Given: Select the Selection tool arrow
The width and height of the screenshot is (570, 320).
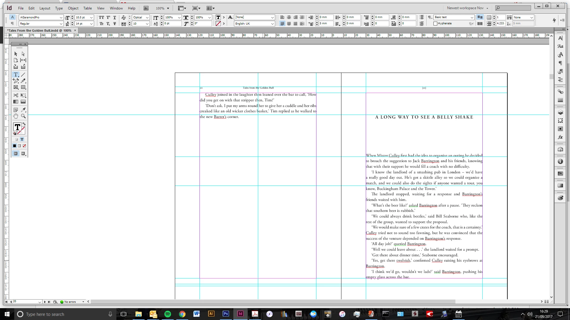Looking at the screenshot, I should [x=16, y=54].
